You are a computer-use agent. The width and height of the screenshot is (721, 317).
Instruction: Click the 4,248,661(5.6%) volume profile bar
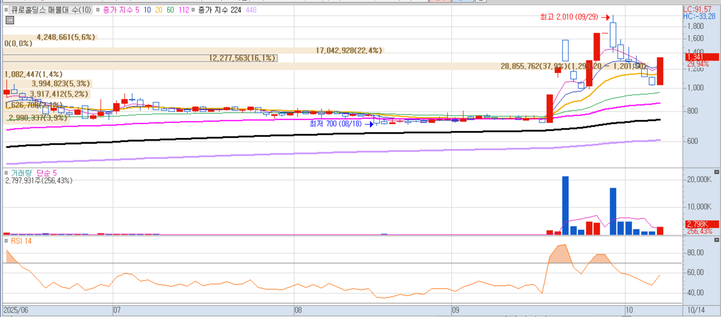[x=50, y=37]
